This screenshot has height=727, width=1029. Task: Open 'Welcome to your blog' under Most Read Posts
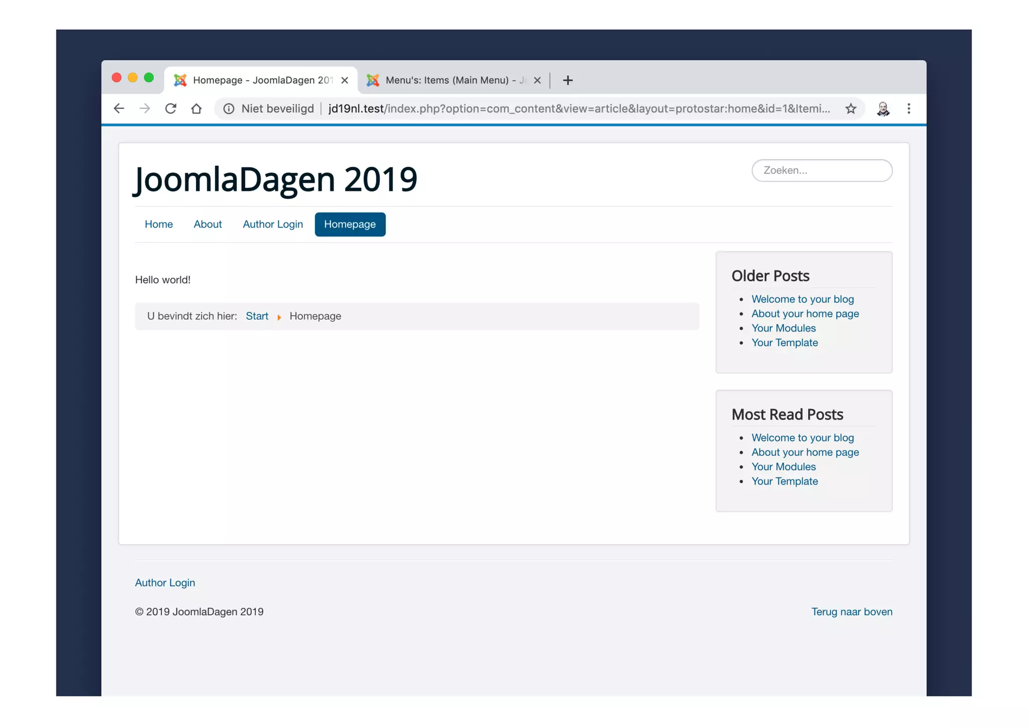[x=802, y=437]
